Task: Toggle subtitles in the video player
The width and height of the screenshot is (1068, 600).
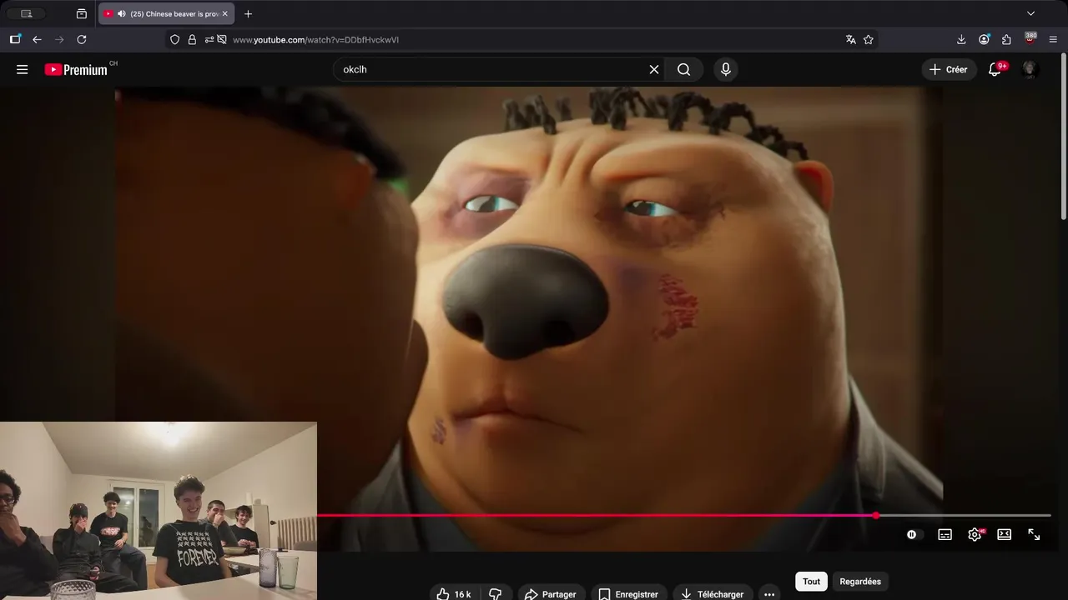Action: tap(945, 535)
